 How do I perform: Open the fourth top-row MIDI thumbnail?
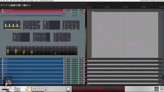click(71, 25)
